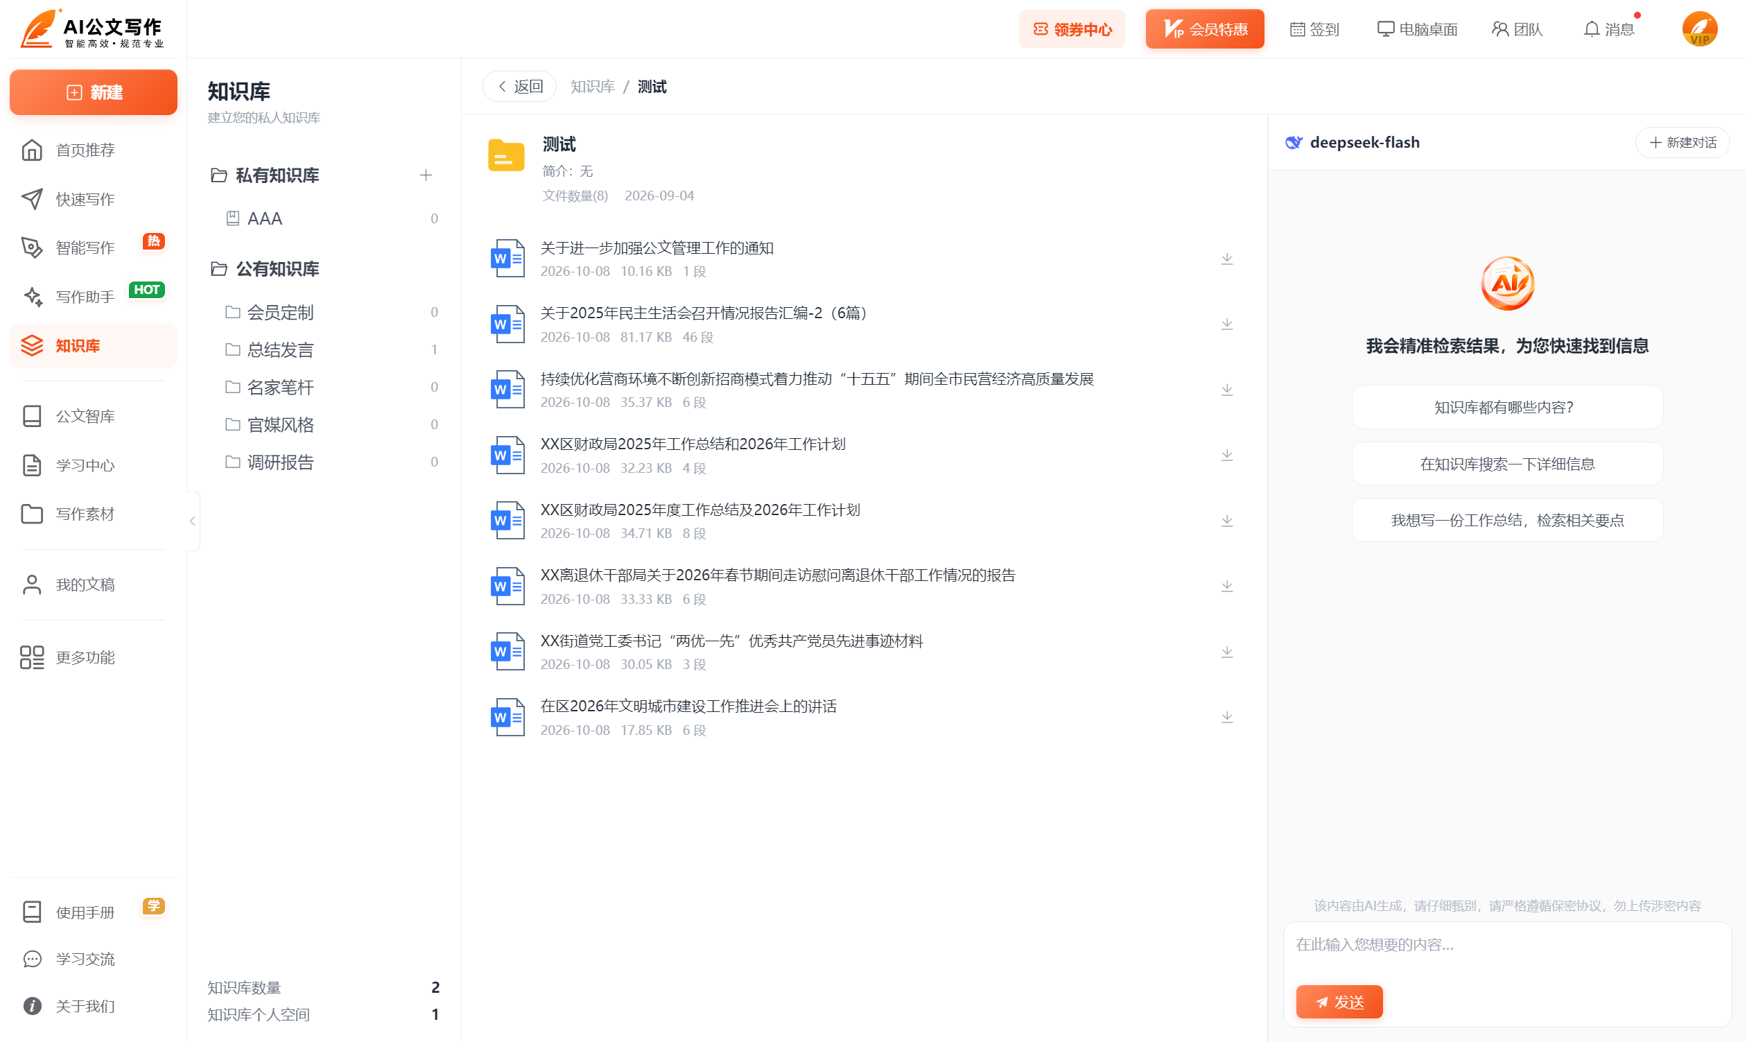Collapse the 私有知识库 section
The width and height of the screenshot is (1747, 1042).
click(x=266, y=175)
